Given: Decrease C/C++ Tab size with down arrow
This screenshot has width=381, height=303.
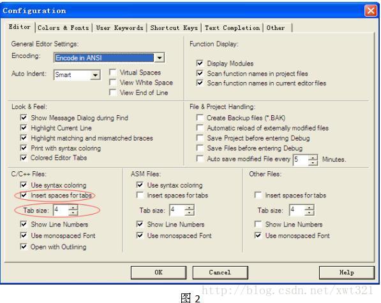Looking at the screenshot, I should coord(73,213).
